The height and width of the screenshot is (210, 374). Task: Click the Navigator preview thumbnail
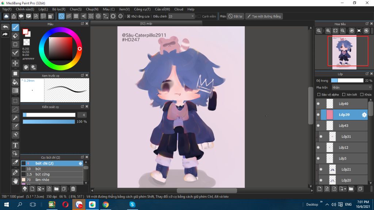(344, 52)
